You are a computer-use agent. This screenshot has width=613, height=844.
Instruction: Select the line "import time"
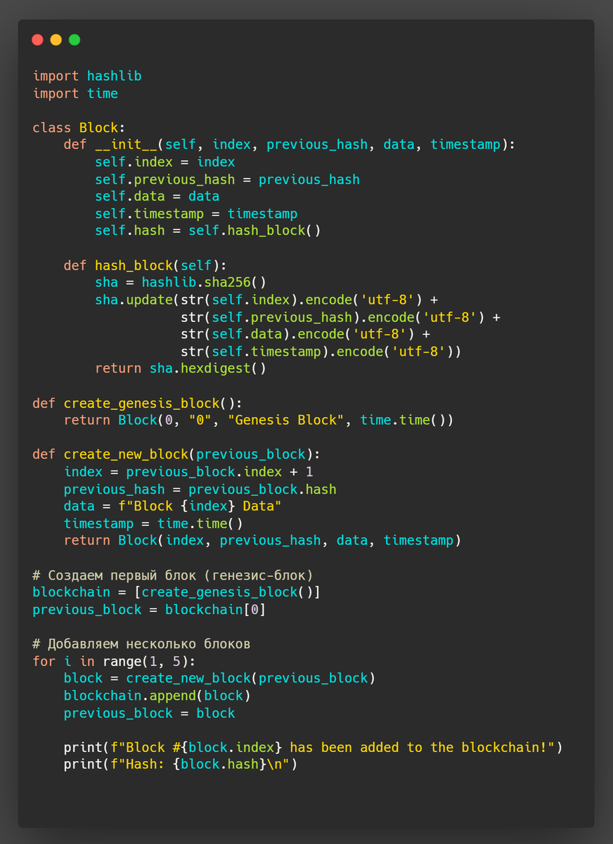(75, 94)
